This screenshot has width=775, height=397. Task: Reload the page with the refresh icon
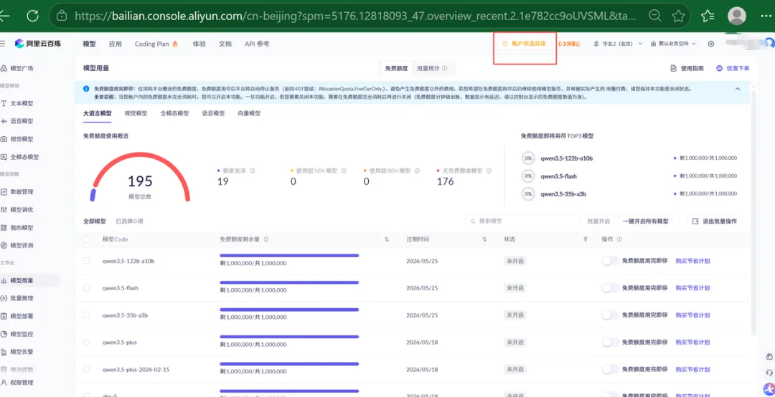tap(32, 16)
